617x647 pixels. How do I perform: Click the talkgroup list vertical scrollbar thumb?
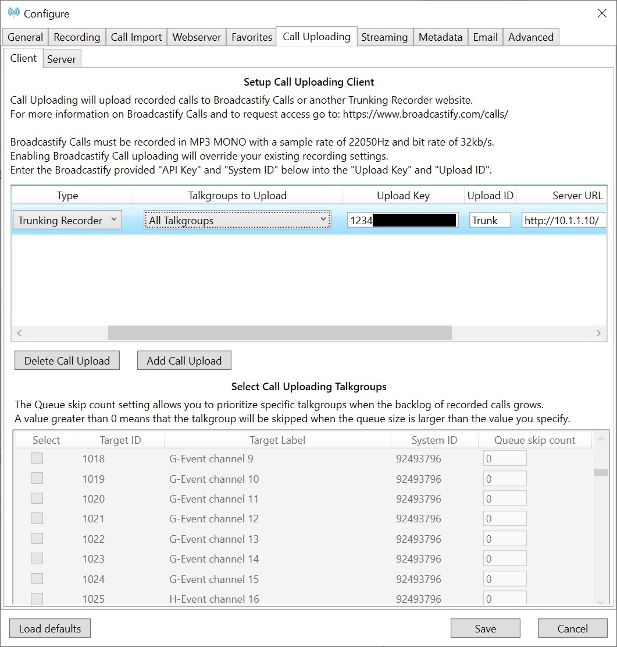click(601, 472)
